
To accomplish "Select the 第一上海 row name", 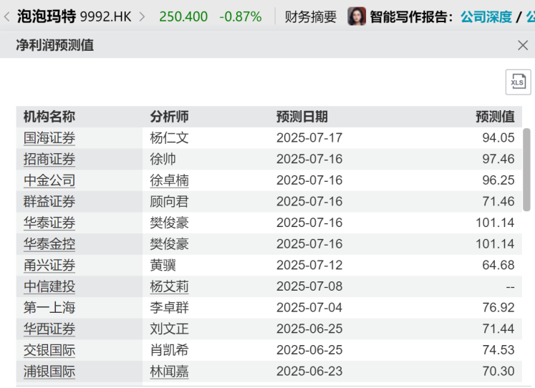I will [49, 308].
